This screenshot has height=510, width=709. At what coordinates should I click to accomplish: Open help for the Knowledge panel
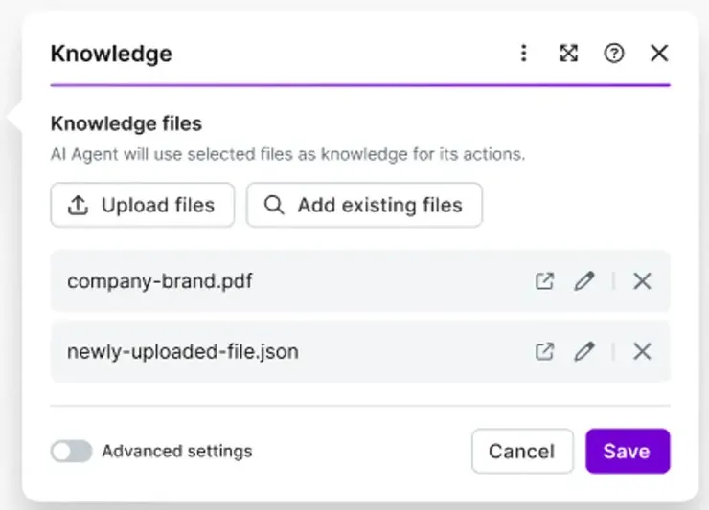614,54
